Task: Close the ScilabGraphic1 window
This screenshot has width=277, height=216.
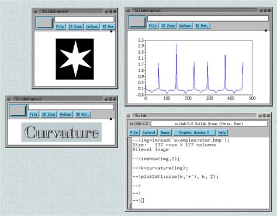Action: point(269,11)
